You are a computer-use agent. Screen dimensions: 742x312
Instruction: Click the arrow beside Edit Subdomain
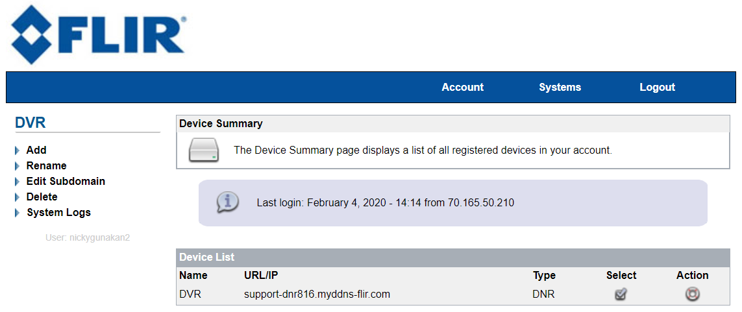[18, 182]
